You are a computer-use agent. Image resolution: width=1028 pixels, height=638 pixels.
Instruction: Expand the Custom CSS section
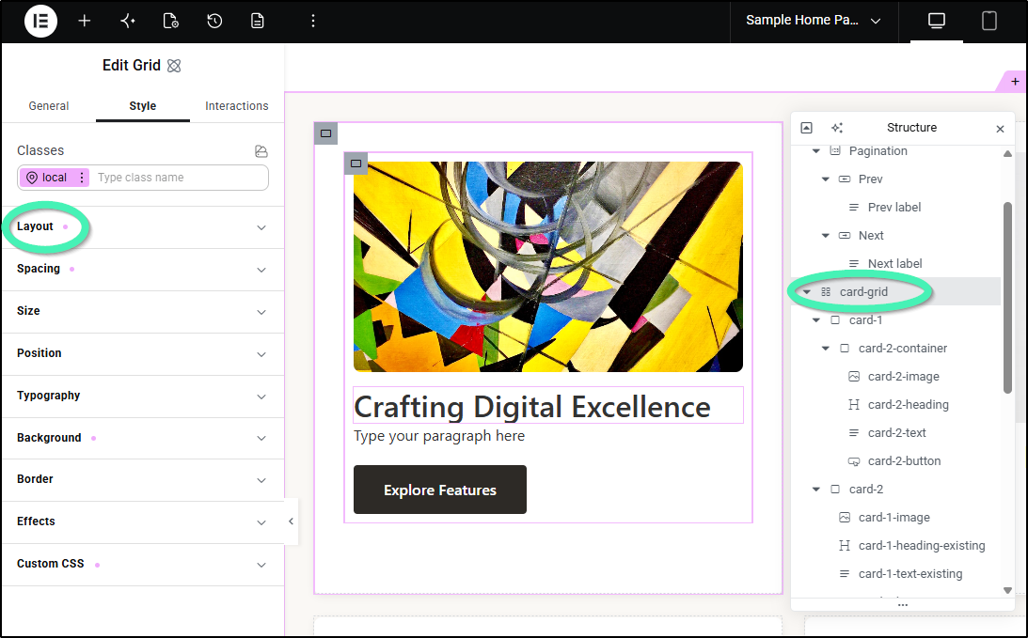pos(142,564)
